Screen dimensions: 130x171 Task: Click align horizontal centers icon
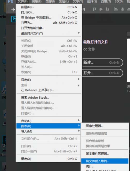[x=123, y=9]
